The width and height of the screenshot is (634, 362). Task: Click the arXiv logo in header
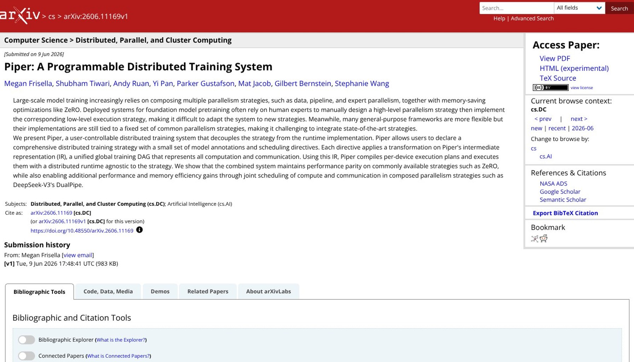click(x=20, y=15)
